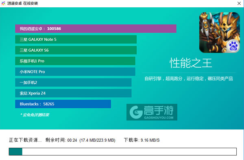Select the 三星 GALAXY S6 bar
This screenshot has height=160, width=244.
(76, 50)
